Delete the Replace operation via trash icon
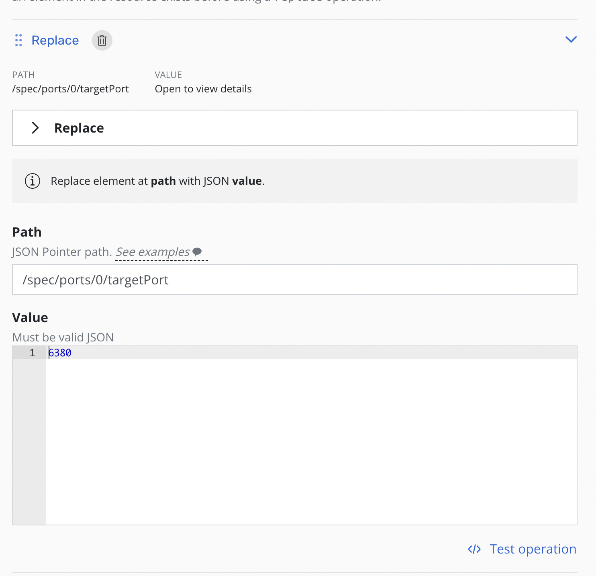 click(102, 40)
